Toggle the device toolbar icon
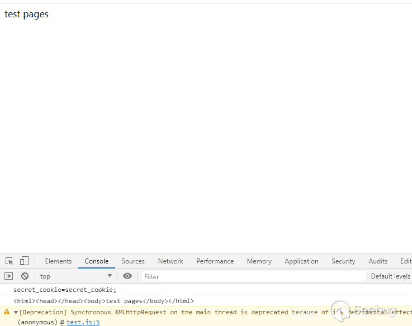Viewport: 412px width, 326px height. pyautogui.click(x=24, y=261)
